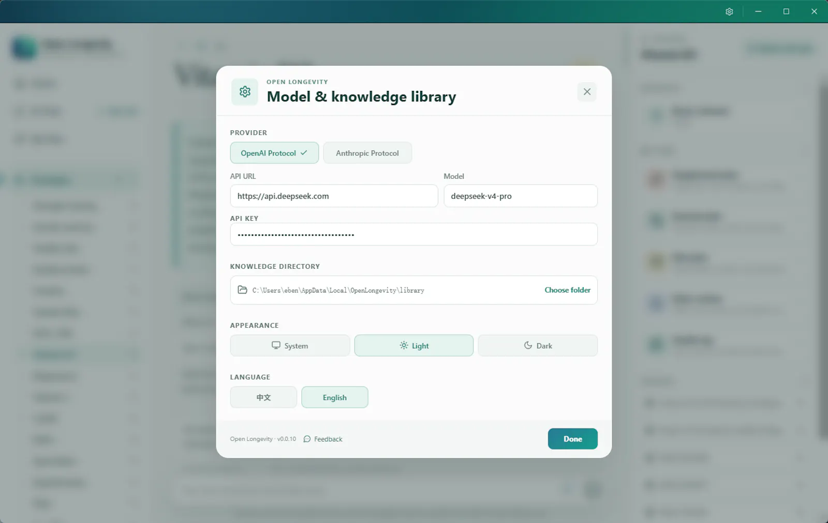
Task: Click the version text Open Longevity v0.0.10
Action: pos(263,439)
